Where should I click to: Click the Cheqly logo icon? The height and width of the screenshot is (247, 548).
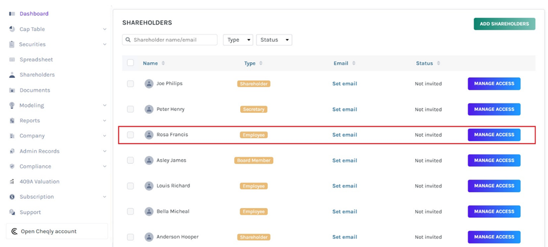[15, 231]
